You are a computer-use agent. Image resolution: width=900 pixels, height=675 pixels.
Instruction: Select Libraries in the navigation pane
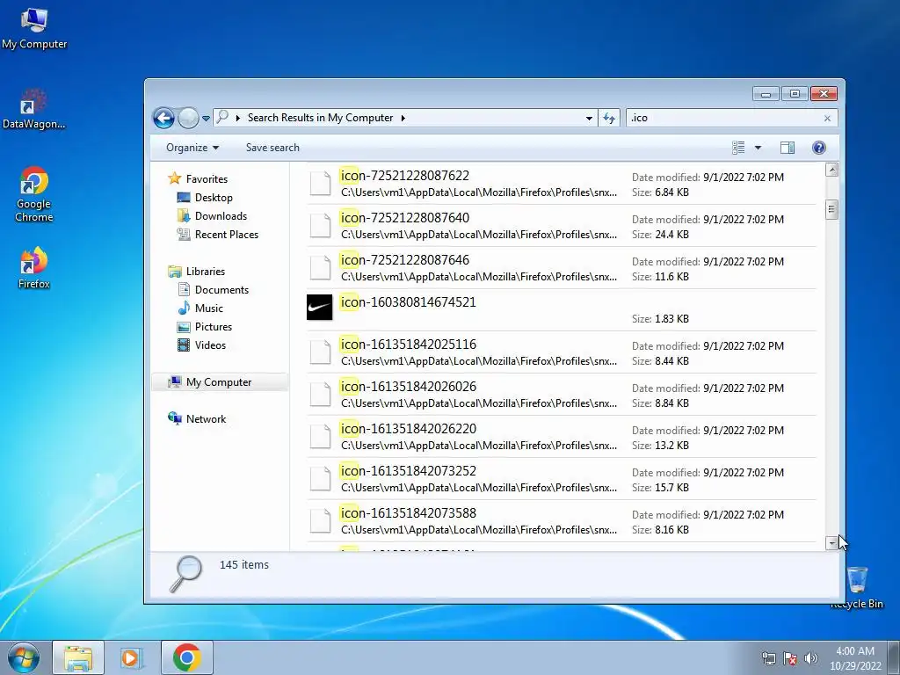tap(206, 272)
